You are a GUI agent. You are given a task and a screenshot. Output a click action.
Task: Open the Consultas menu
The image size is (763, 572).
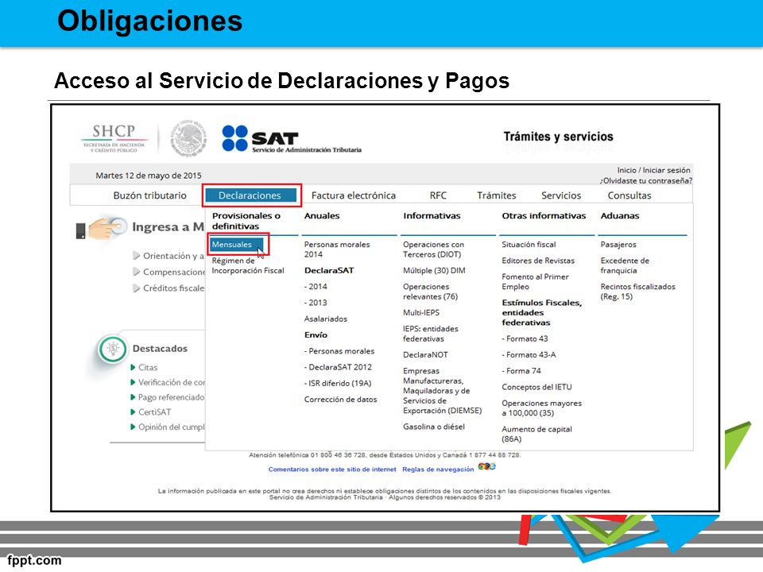[629, 195]
